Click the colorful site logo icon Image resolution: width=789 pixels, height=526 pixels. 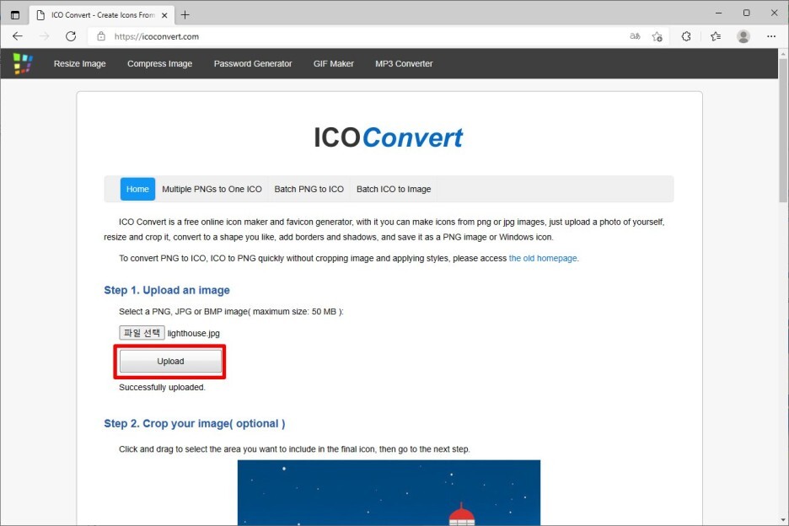tap(23, 64)
